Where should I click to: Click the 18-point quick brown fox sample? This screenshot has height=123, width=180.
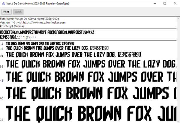(57, 48)
